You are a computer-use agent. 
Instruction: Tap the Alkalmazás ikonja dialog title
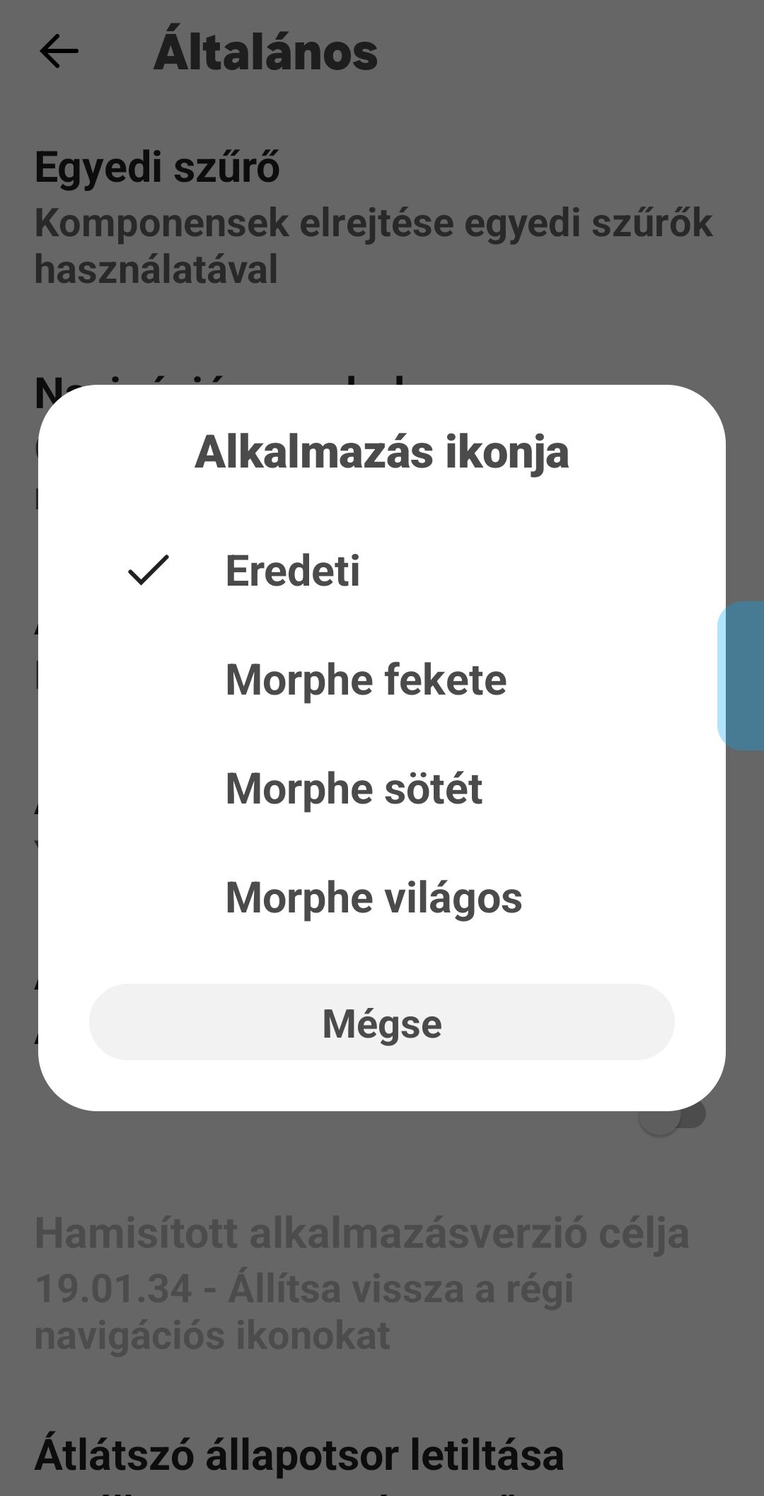click(382, 452)
